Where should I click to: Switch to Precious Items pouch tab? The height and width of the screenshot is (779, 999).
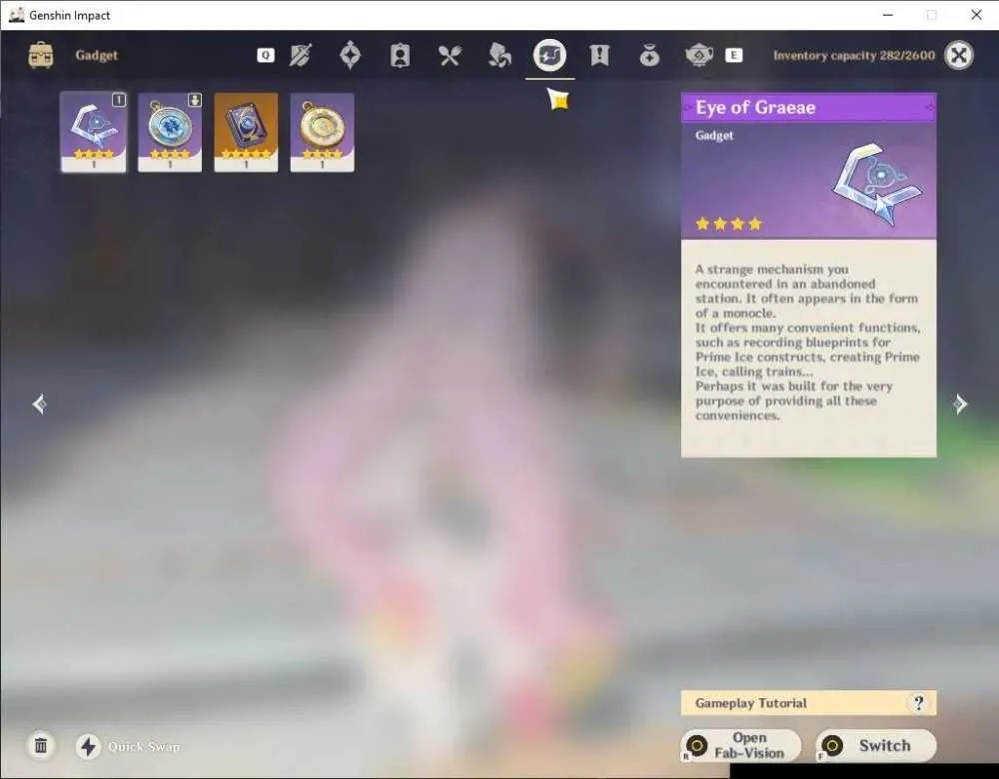click(649, 55)
